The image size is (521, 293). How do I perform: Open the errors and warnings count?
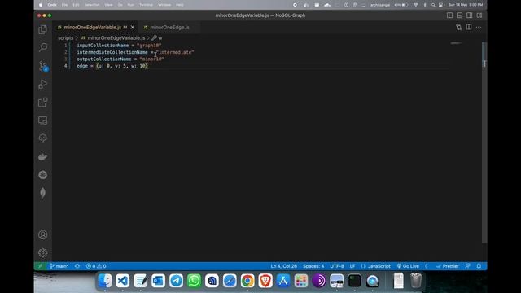[x=96, y=266]
